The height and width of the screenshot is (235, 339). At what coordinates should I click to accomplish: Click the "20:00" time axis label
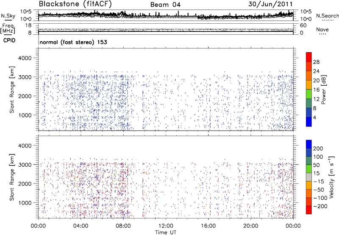point(250,226)
